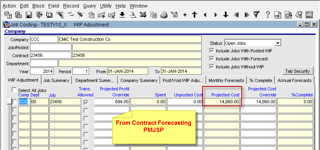
Task: Open the Utility menu
Action: (106, 6)
